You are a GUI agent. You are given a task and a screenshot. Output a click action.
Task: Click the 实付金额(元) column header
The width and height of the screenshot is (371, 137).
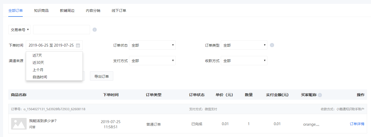click(277, 95)
